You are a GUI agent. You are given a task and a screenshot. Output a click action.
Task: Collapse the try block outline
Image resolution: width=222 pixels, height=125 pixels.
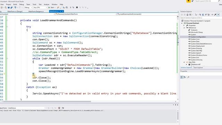click(x=7, y=27)
